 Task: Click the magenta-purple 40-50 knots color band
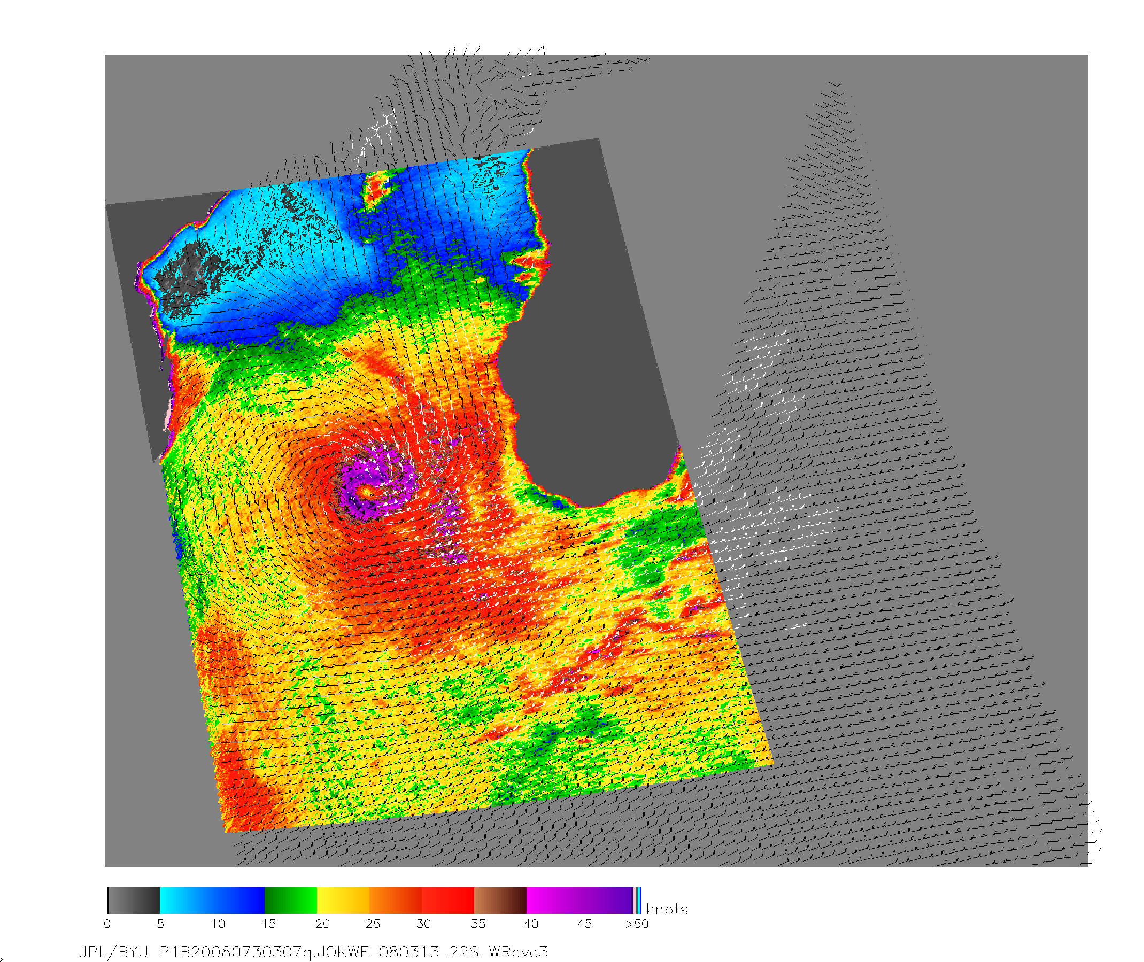click(x=579, y=901)
